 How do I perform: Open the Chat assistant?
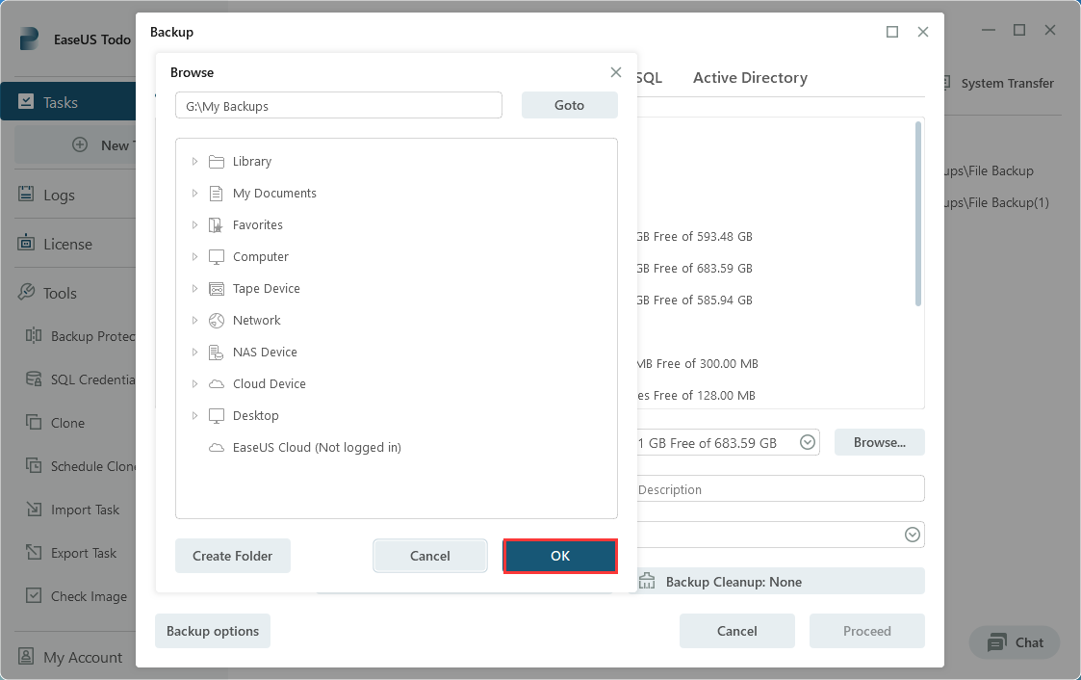1014,642
